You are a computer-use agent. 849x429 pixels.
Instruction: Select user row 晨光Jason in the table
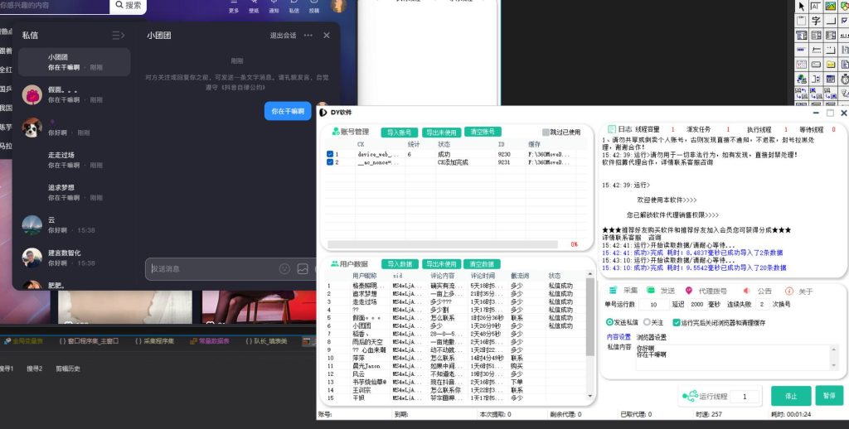pos(454,366)
